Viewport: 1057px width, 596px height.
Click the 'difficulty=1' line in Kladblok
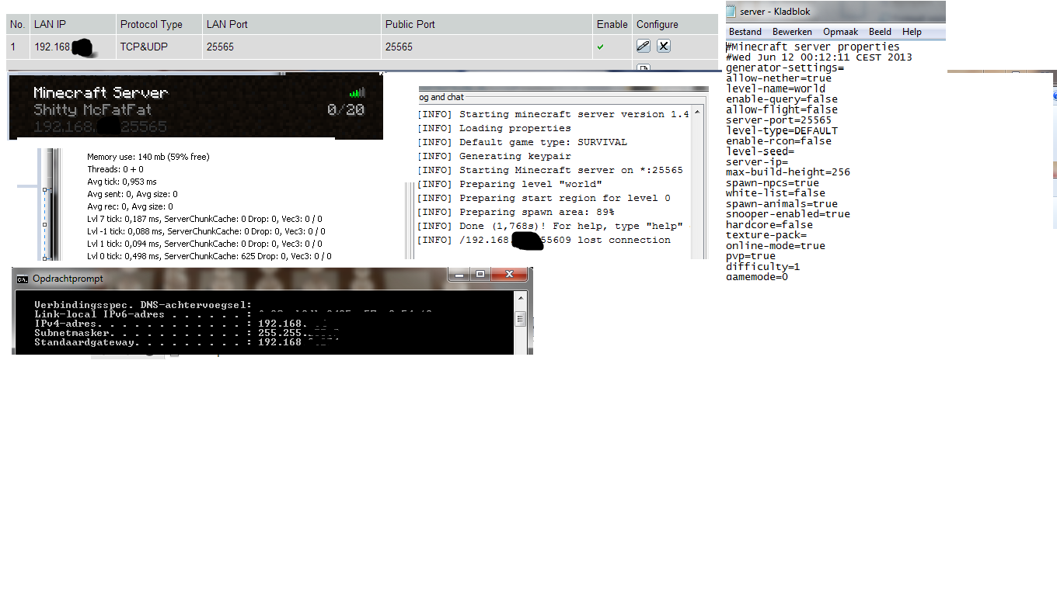click(x=763, y=266)
